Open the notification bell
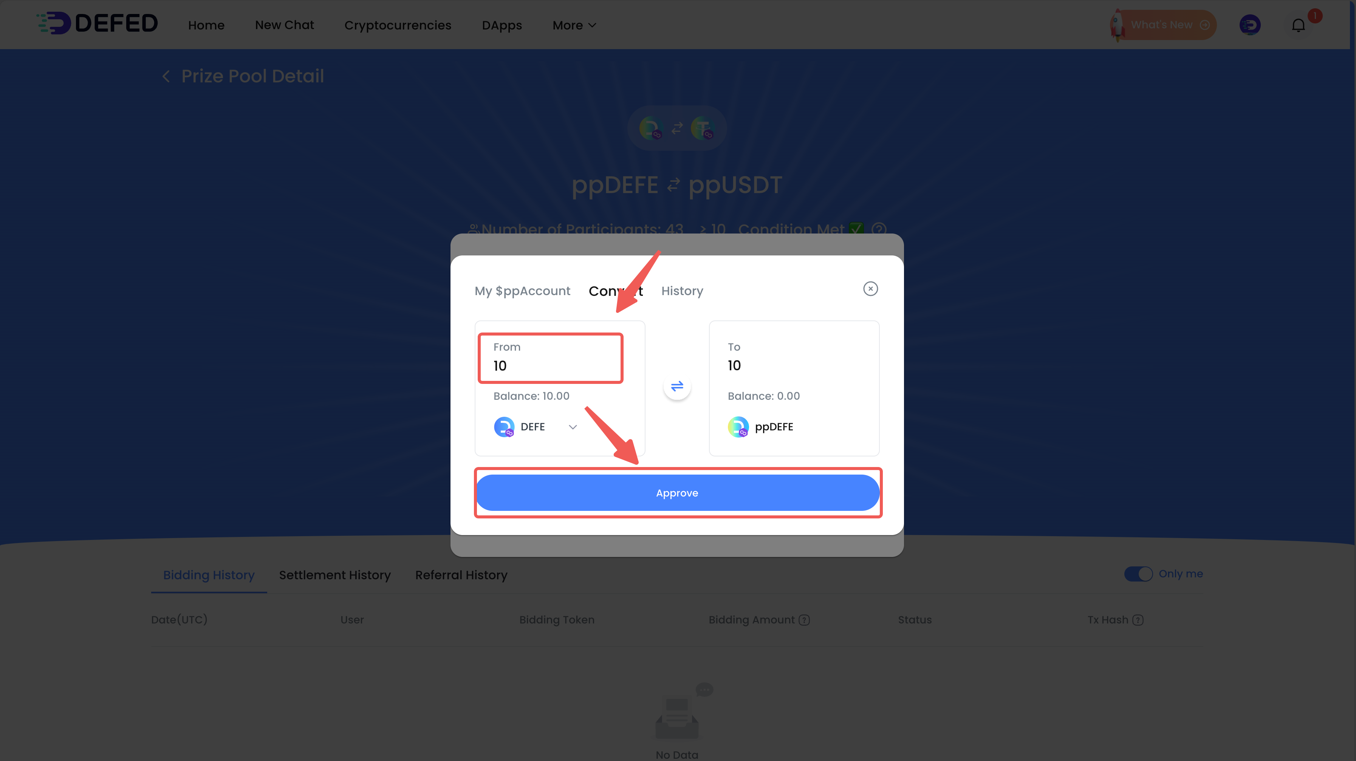This screenshot has height=761, width=1356. [x=1298, y=25]
